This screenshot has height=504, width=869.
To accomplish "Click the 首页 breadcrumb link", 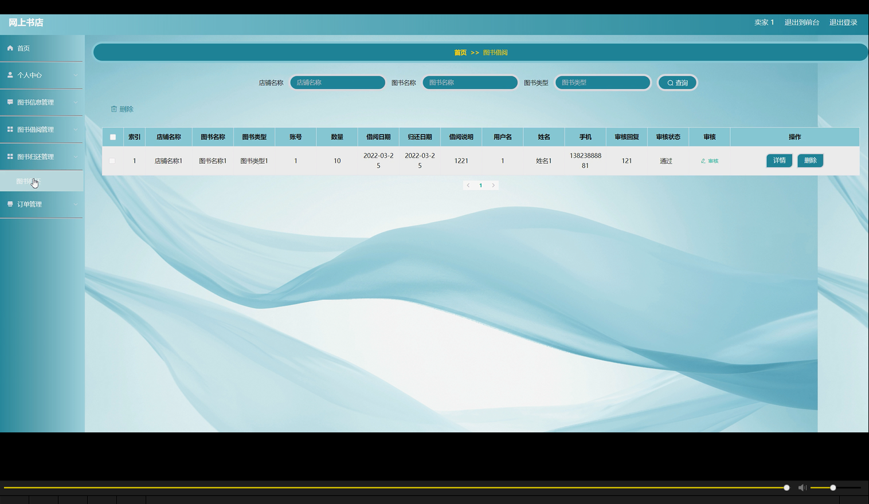I will point(459,52).
